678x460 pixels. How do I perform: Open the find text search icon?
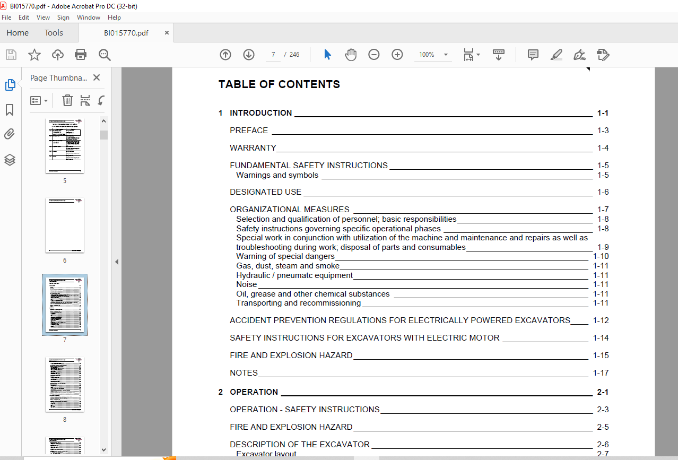click(105, 55)
